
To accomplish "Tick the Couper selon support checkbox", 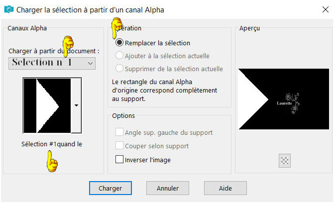I will [x=119, y=146].
